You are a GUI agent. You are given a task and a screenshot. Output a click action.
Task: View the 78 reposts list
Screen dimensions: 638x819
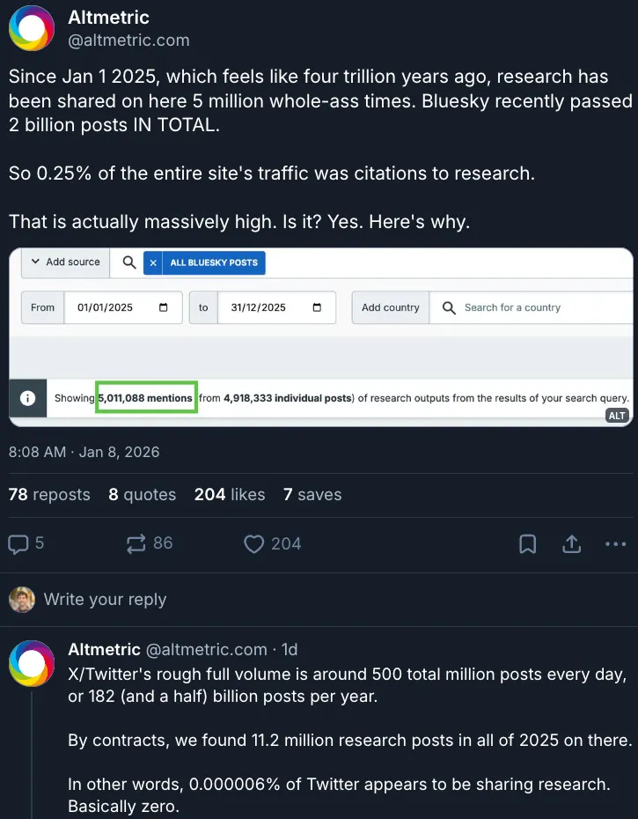pos(49,495)
